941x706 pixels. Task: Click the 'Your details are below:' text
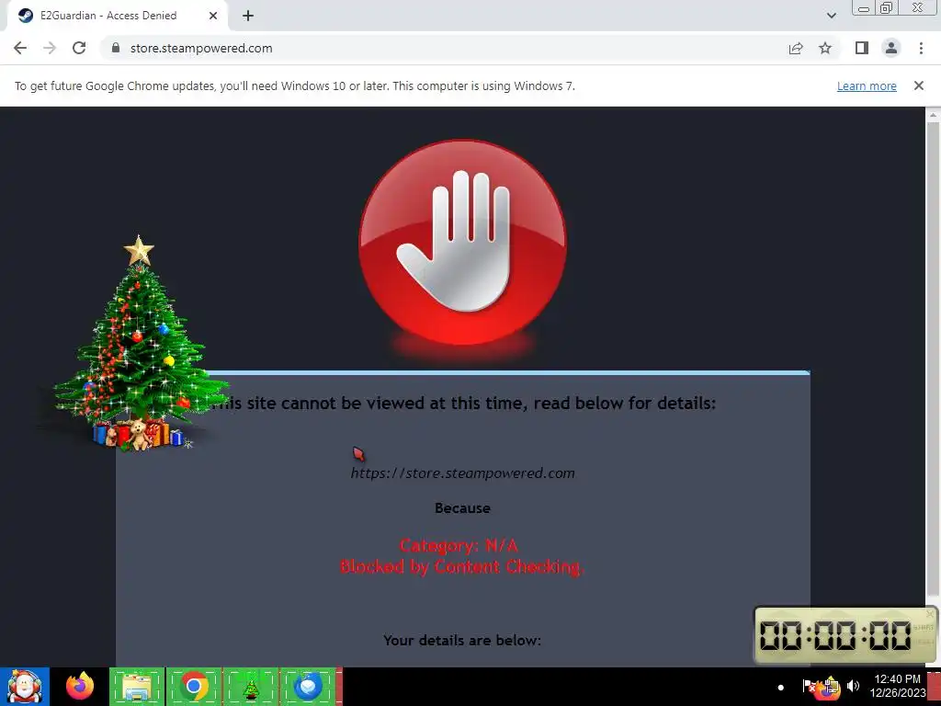[x=462, y=641]
